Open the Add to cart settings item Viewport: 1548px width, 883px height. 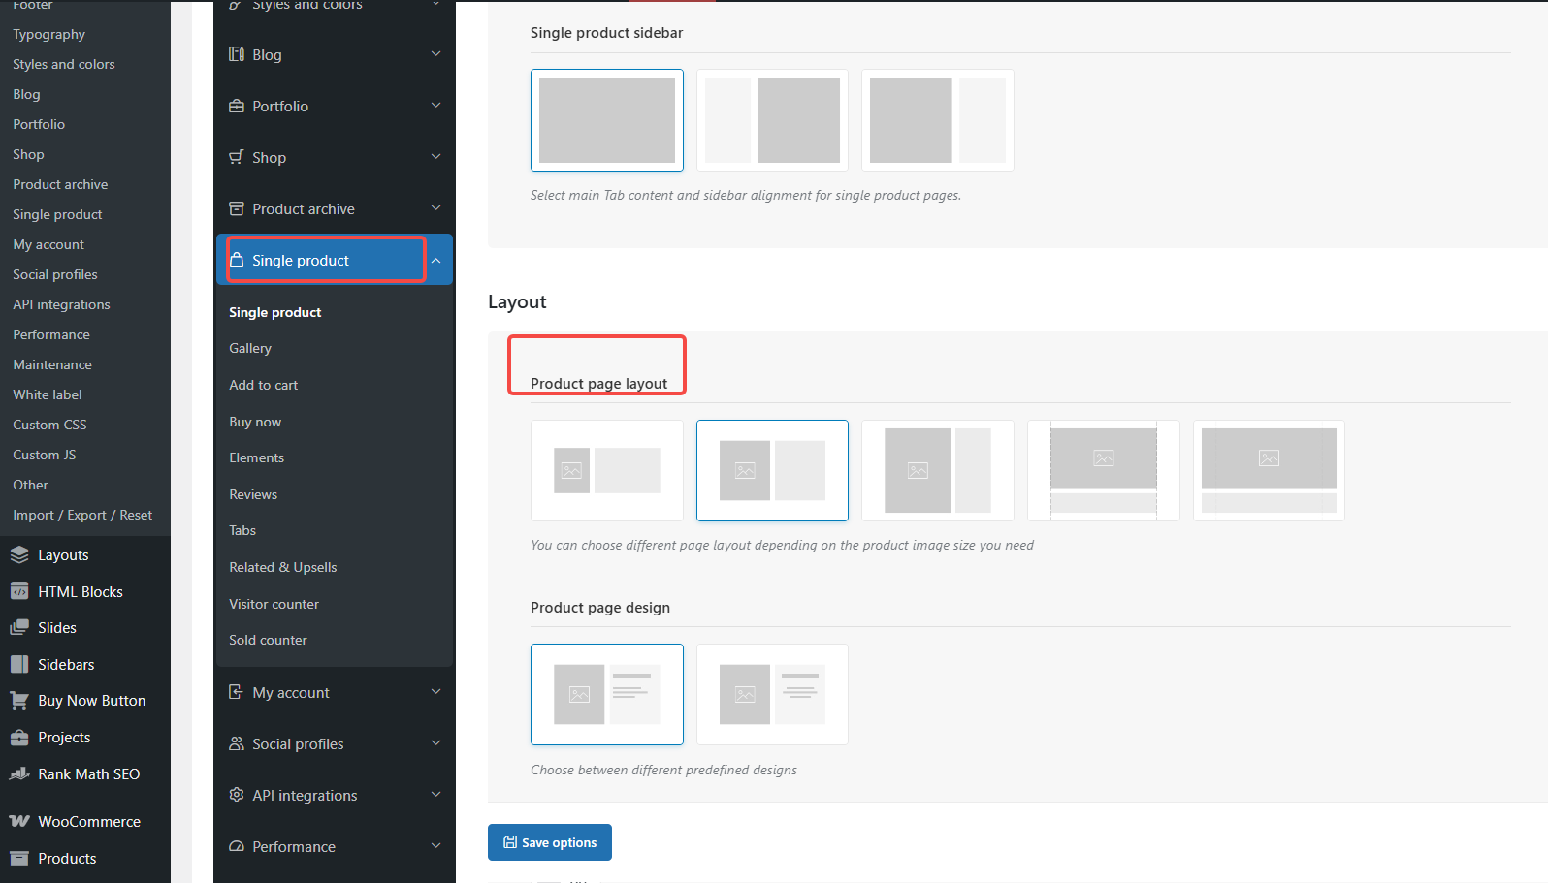coord(264,385)
